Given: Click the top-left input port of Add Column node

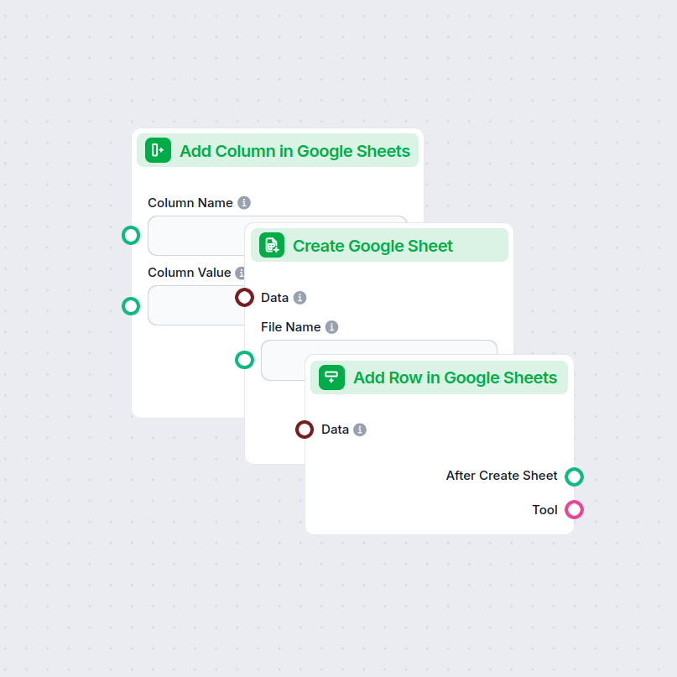Looking at the screenshot, I should pyautogui.click(x=131, y=236).
